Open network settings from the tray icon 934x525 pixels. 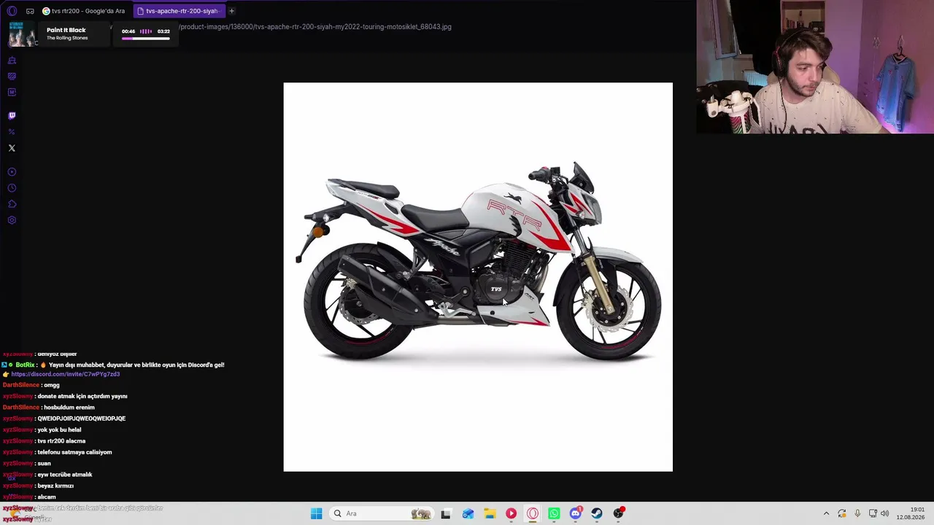tap(872, 513)
